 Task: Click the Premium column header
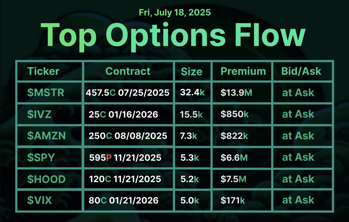[x=243, y=71]
